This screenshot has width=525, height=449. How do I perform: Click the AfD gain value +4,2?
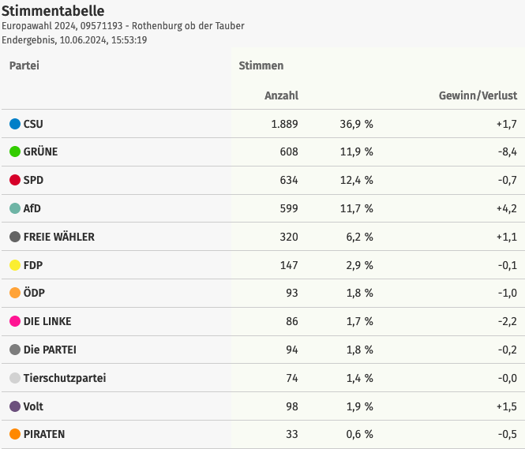[x=506, y=208]
